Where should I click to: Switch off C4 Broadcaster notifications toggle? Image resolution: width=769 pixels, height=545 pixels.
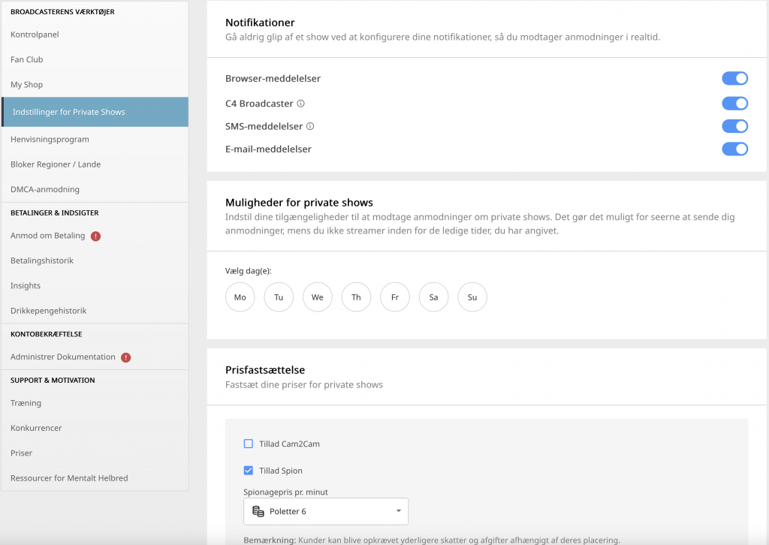pos(734,104)
